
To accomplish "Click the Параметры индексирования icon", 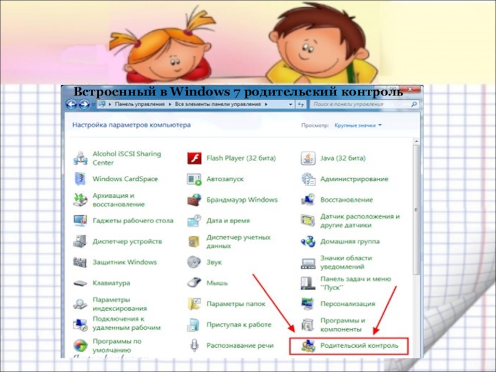I will pos(81,304).
